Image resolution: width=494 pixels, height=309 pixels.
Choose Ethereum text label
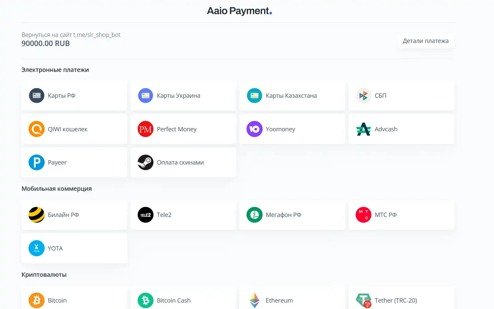[x=279, y=301]
